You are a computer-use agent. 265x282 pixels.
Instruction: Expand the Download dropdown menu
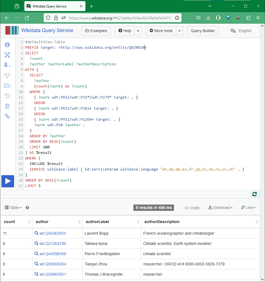pyautogui.click(x=220, y=208)
